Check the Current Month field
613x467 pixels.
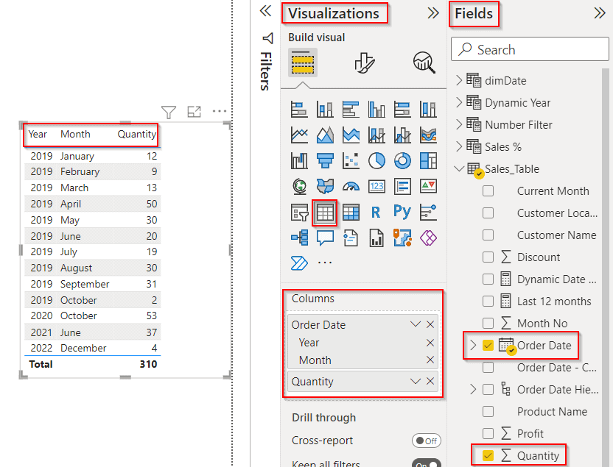coord(488,191)
